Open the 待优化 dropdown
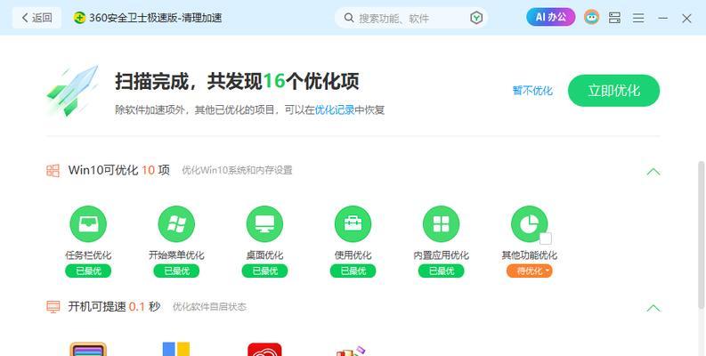 tap(530, 271)
